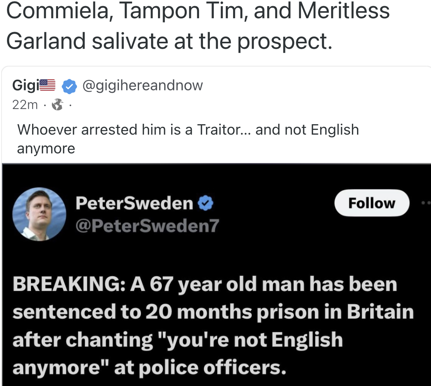The image size is (431, 386).
Task: Click the @PeterSweden7 handle
Action: click(x=147, y=225)
